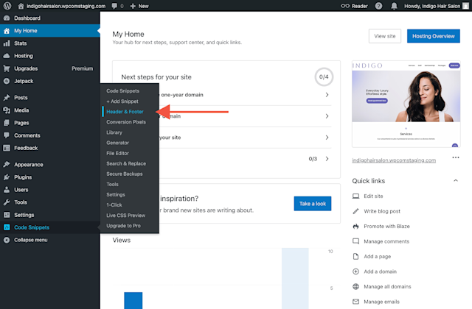Click the Hosting cloud icon
Viewport: 472px width, 309px height.
coord(7,56)
